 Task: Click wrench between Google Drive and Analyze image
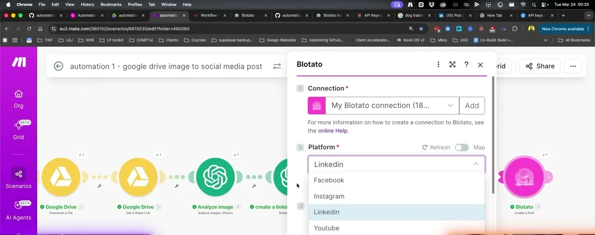pos(177,186)
